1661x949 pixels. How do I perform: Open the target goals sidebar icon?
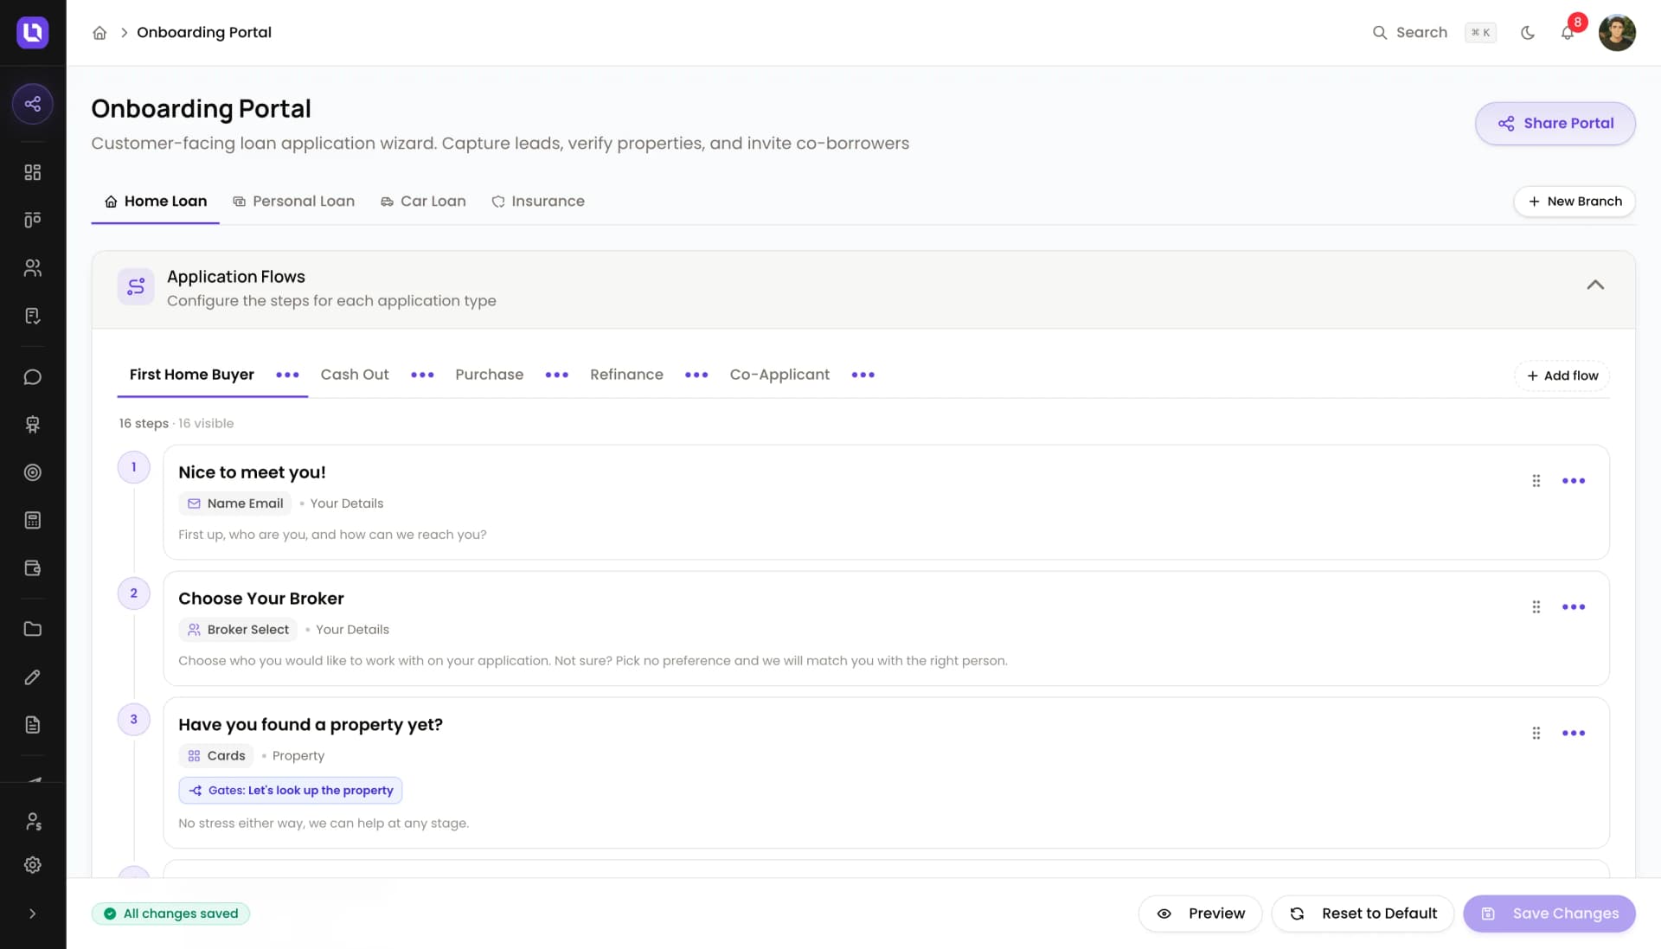(33, 472)
